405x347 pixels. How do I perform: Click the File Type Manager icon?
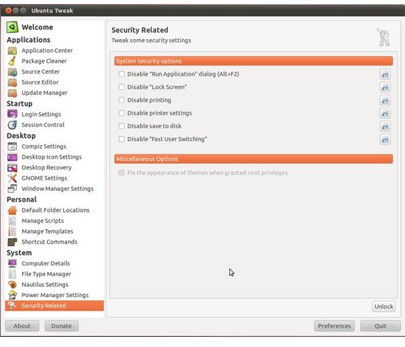click(x=12, y=274)
